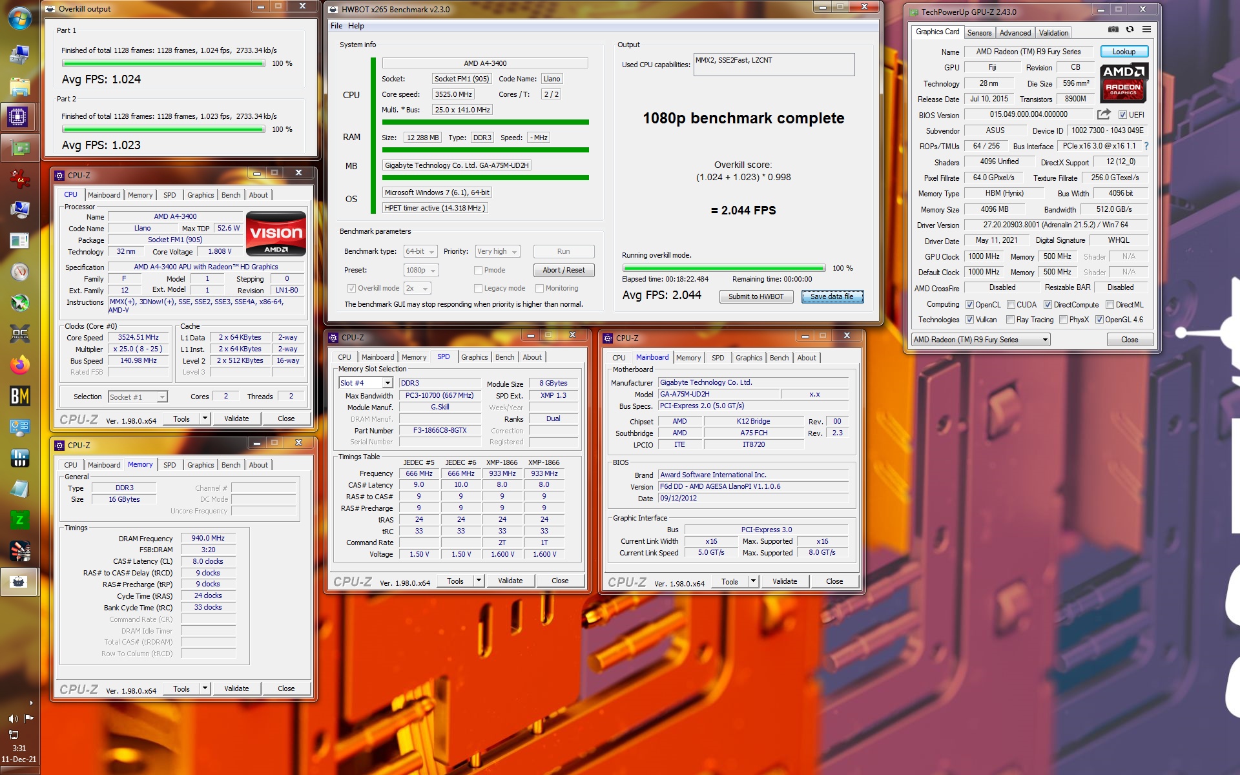The image size is (1240, 775).
Task: Click the Overkill Part 1 progress bar
Action: [163, 63]
